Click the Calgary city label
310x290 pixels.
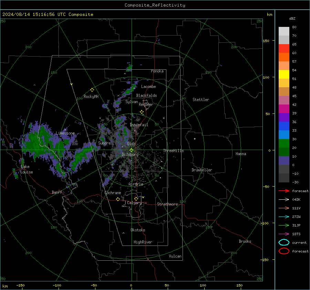(x=134, y=203)
